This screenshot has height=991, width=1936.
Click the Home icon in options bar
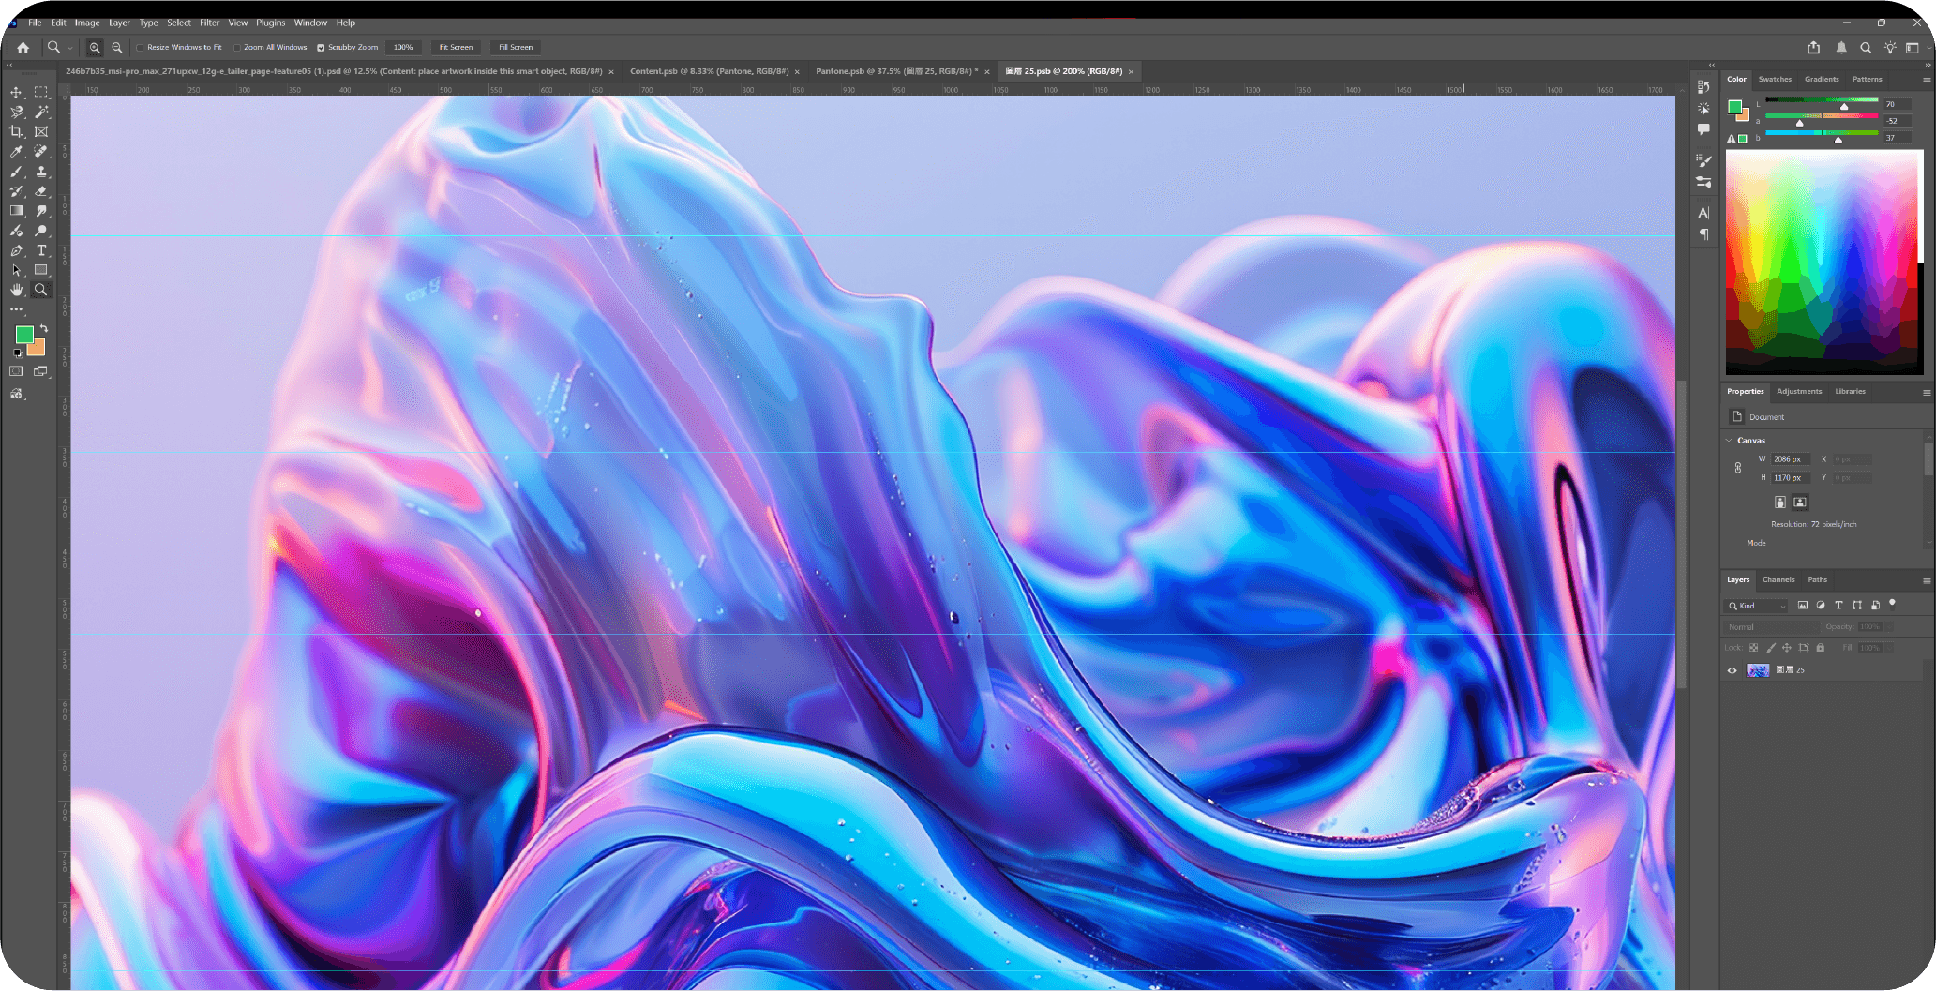pos(23,47)
